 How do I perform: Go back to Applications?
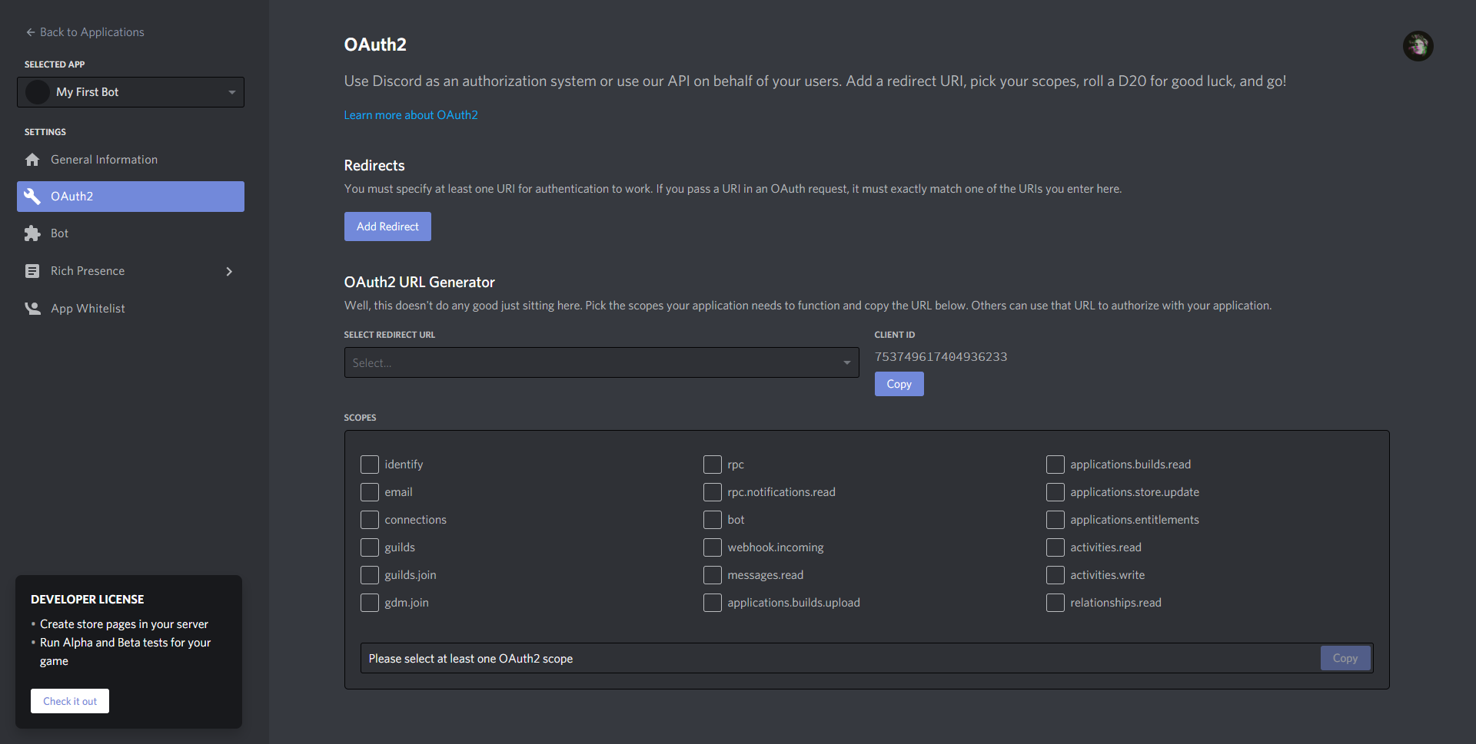(85, 32)
